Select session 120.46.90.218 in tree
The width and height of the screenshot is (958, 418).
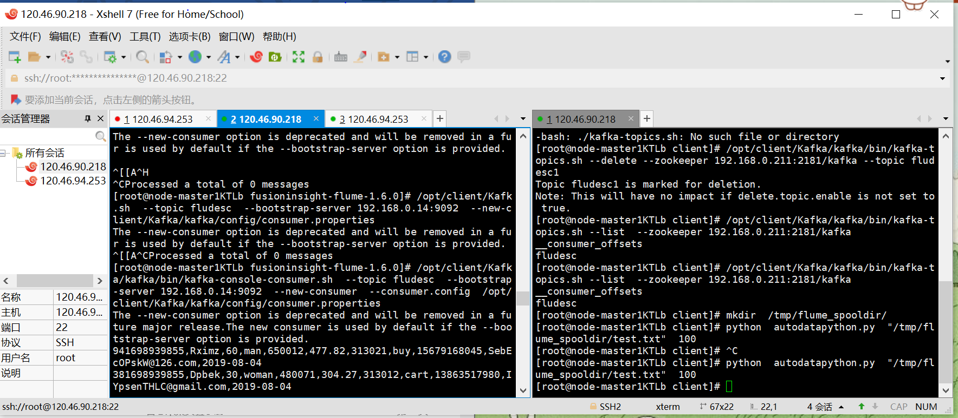click(73, 167)
